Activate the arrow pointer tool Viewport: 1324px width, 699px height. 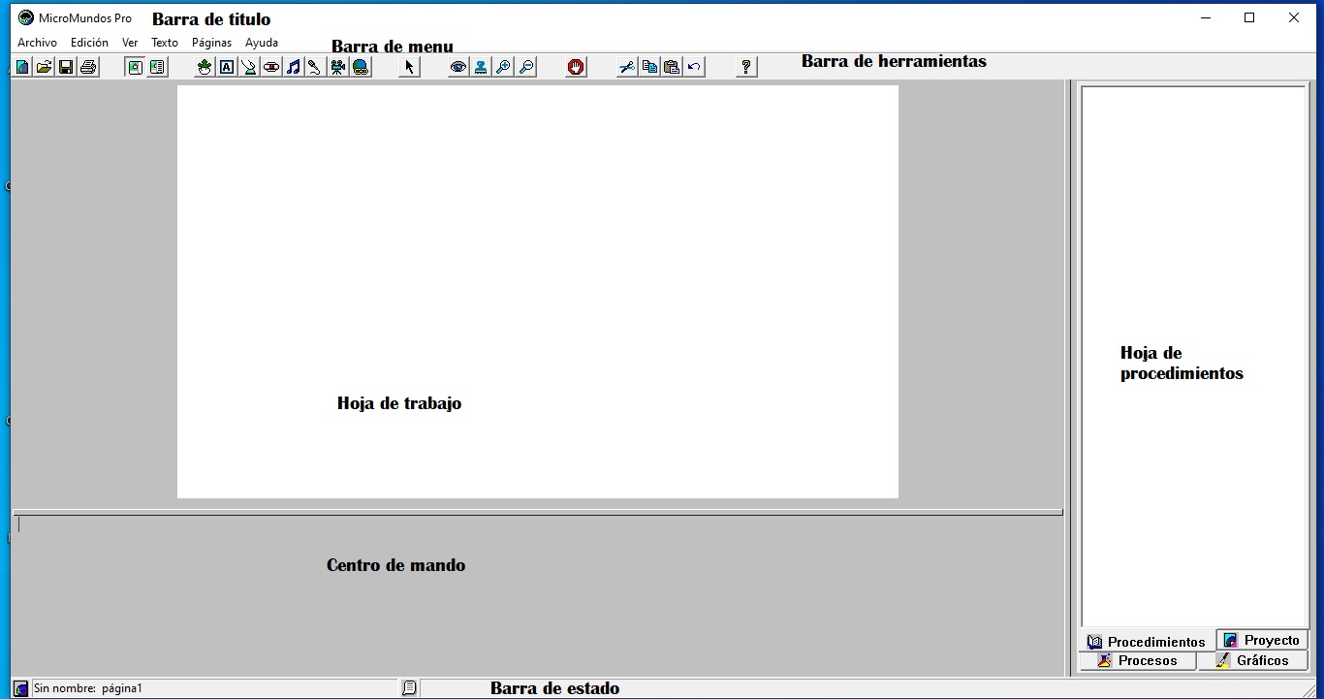point(409,67)
